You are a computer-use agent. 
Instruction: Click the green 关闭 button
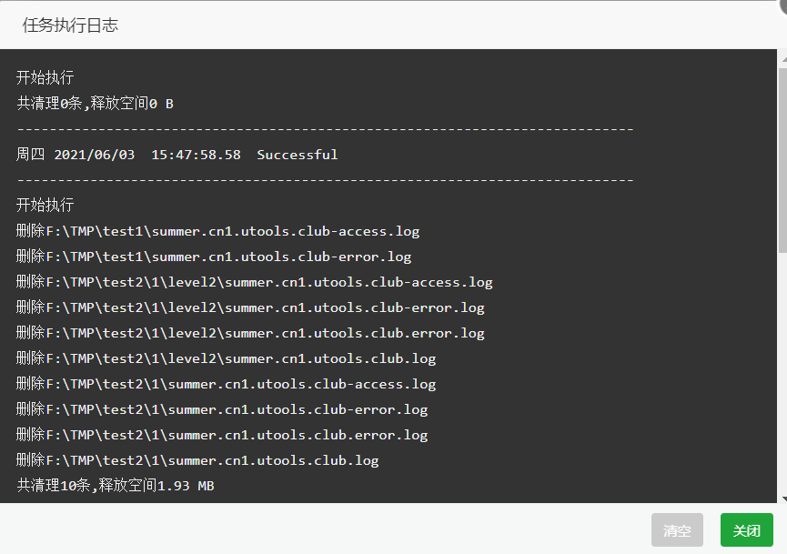[746, 530]
